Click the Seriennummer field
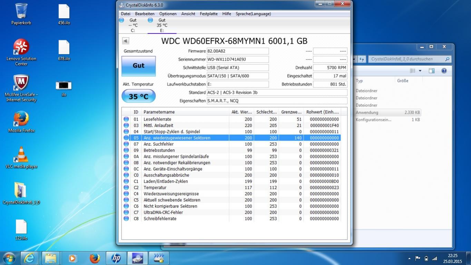The image size is (471, 265). (238, 59)
